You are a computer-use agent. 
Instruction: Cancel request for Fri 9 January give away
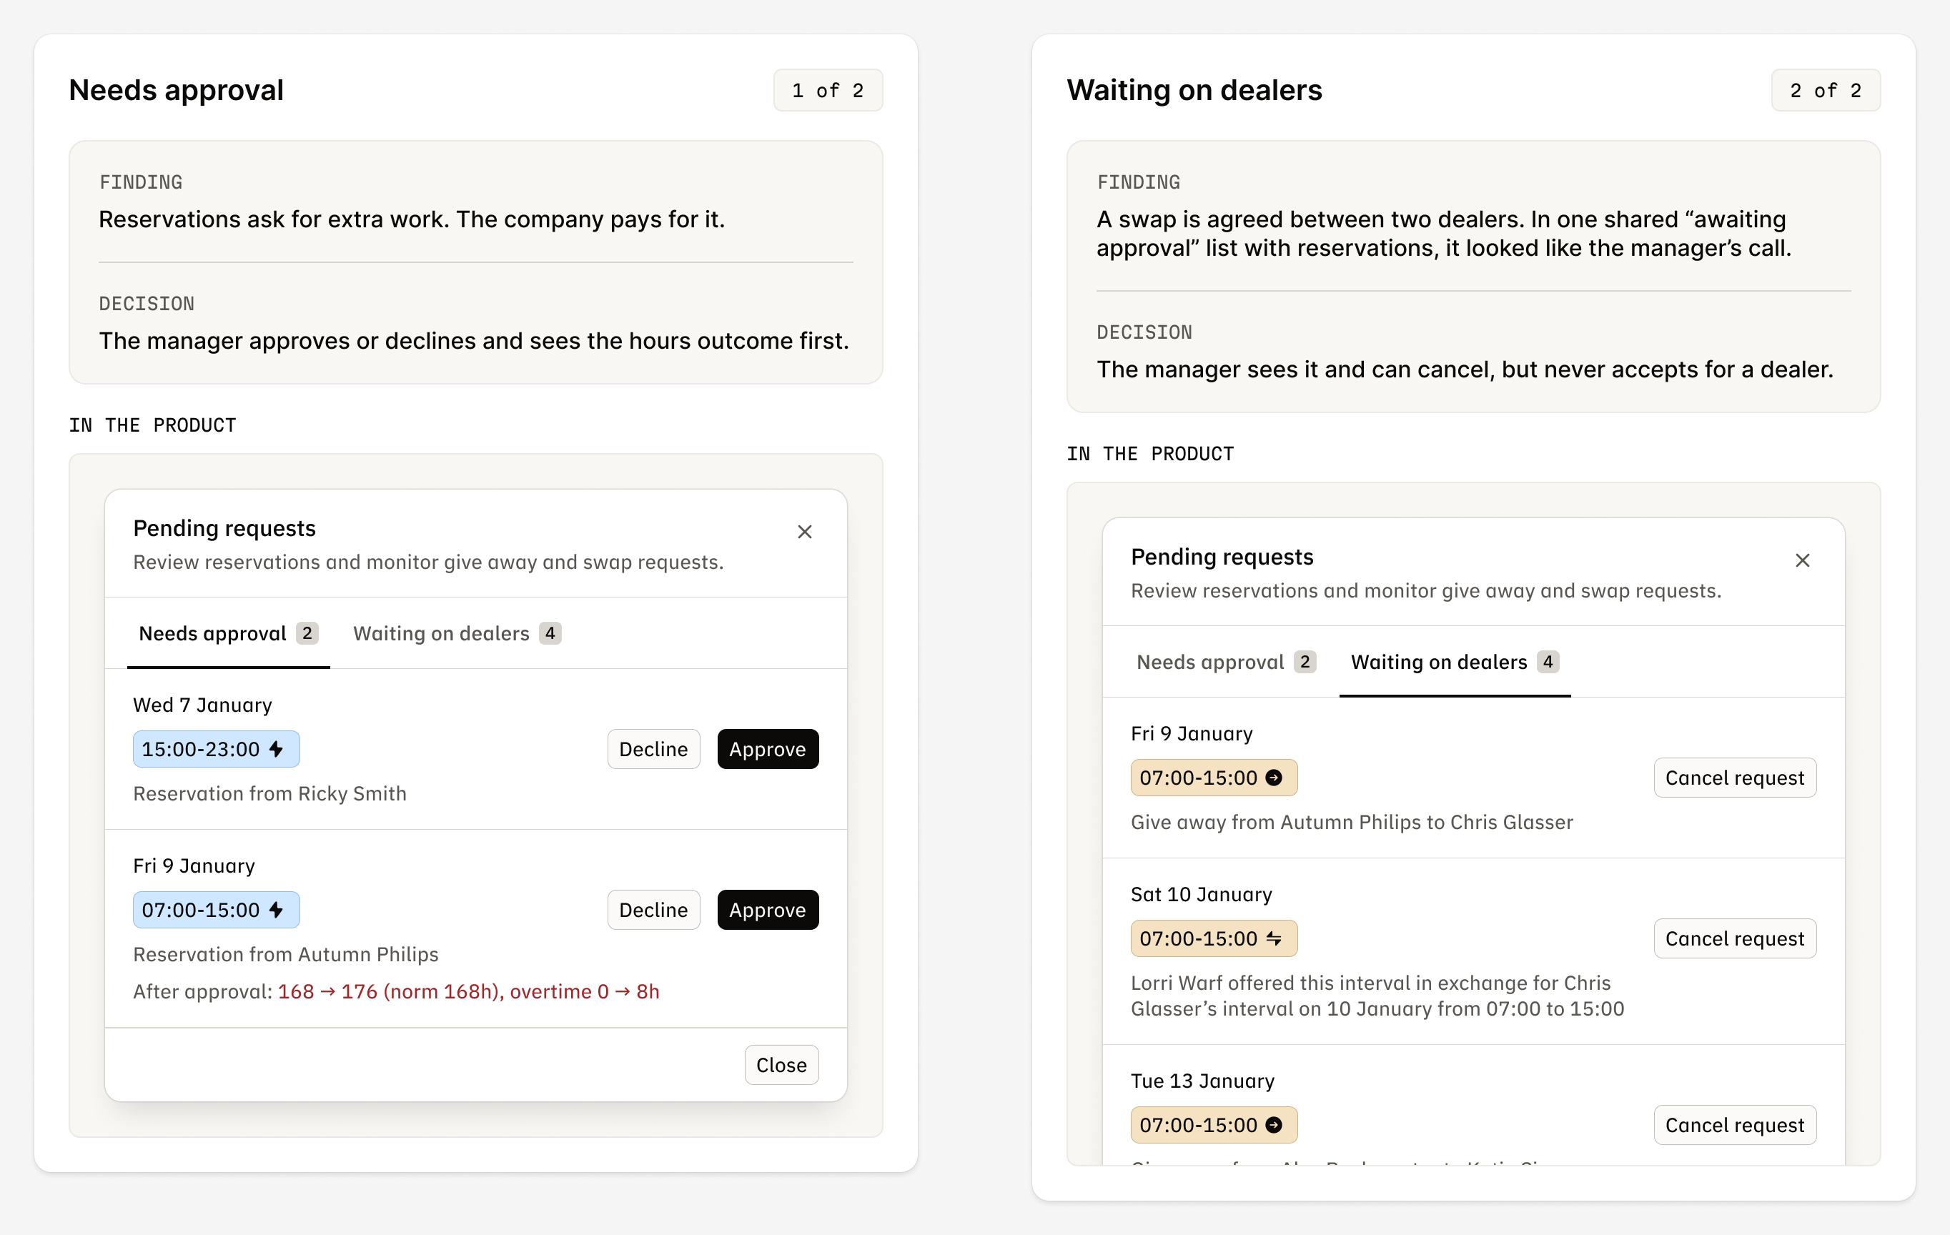pyautogui.click(x=1735, y=778)
